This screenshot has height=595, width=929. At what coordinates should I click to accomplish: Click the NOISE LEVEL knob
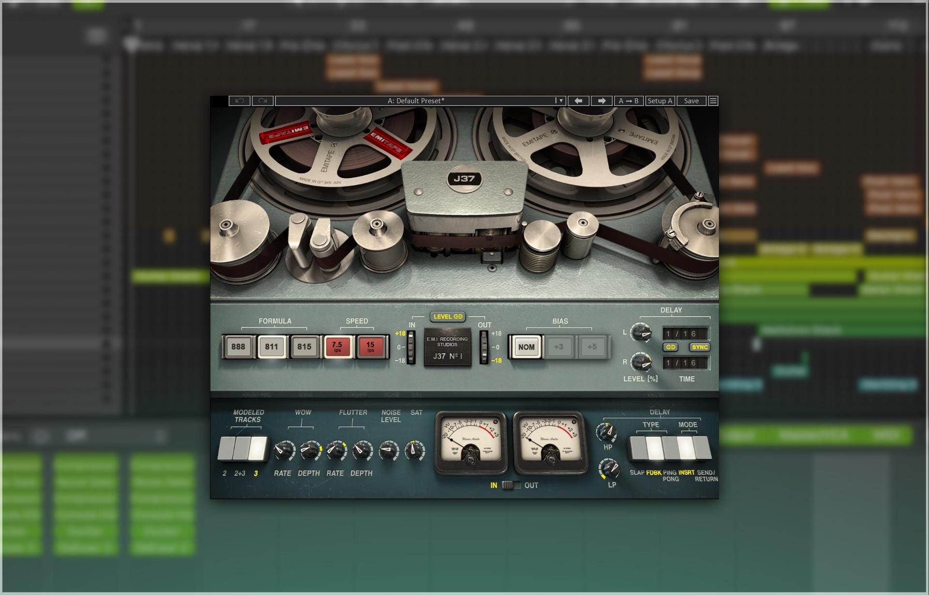(389, 451)
